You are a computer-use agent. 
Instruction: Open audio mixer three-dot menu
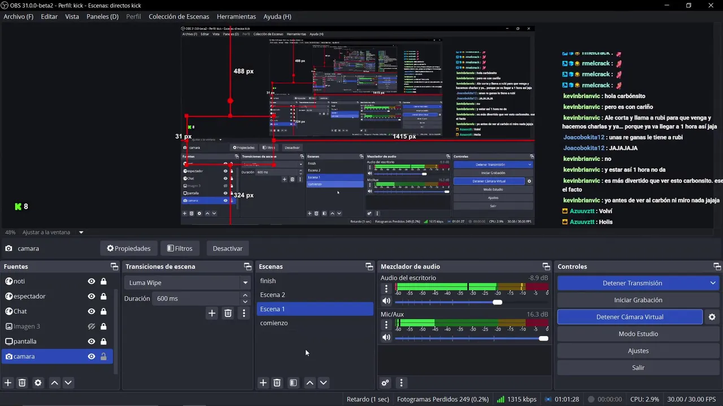pos(401,383)
